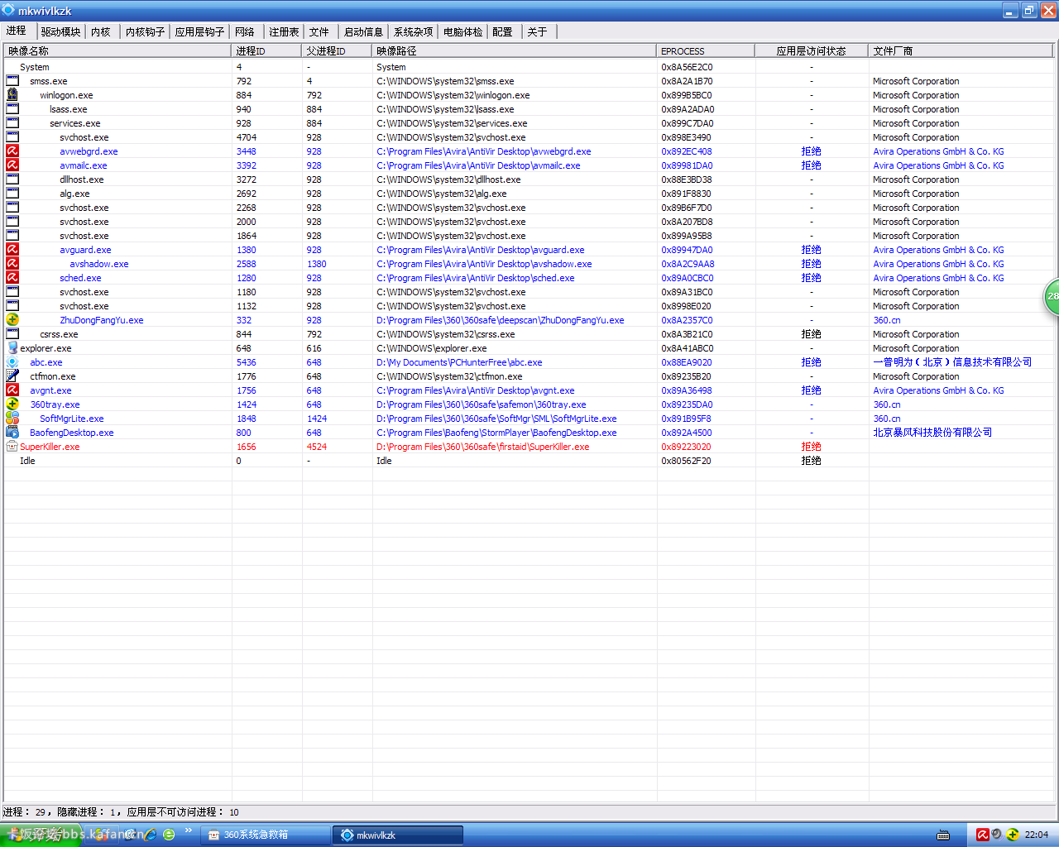This screenshot has height=847, width=1059.
Task: Sort by the 文件厂商 column header
Action: [x=961, y=50]
